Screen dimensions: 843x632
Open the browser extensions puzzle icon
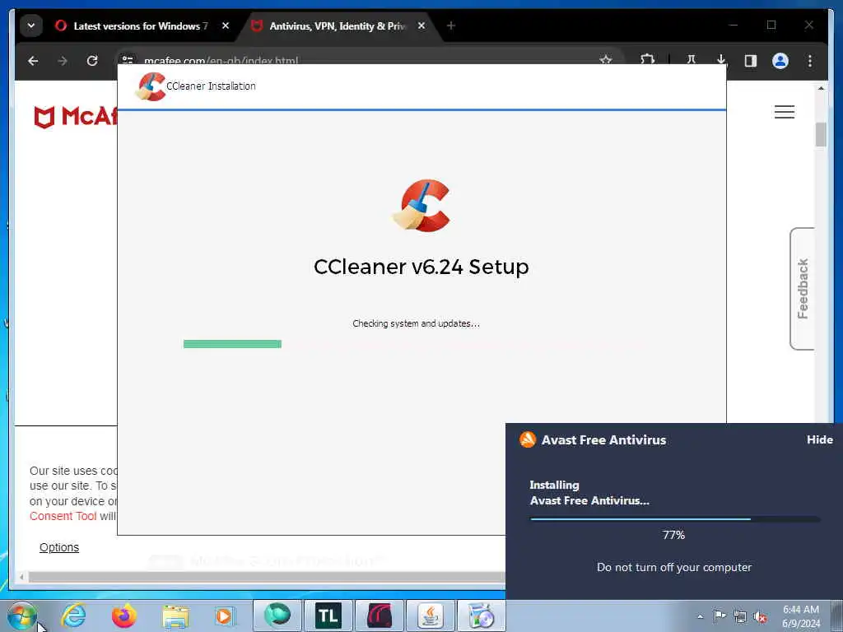pos(647,59)
